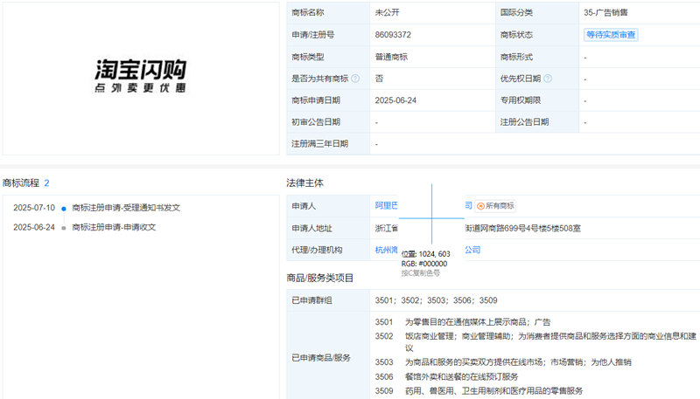Click the 已申请群组 label cell
The width and height of the screenshot is (700, 399).
328,300
